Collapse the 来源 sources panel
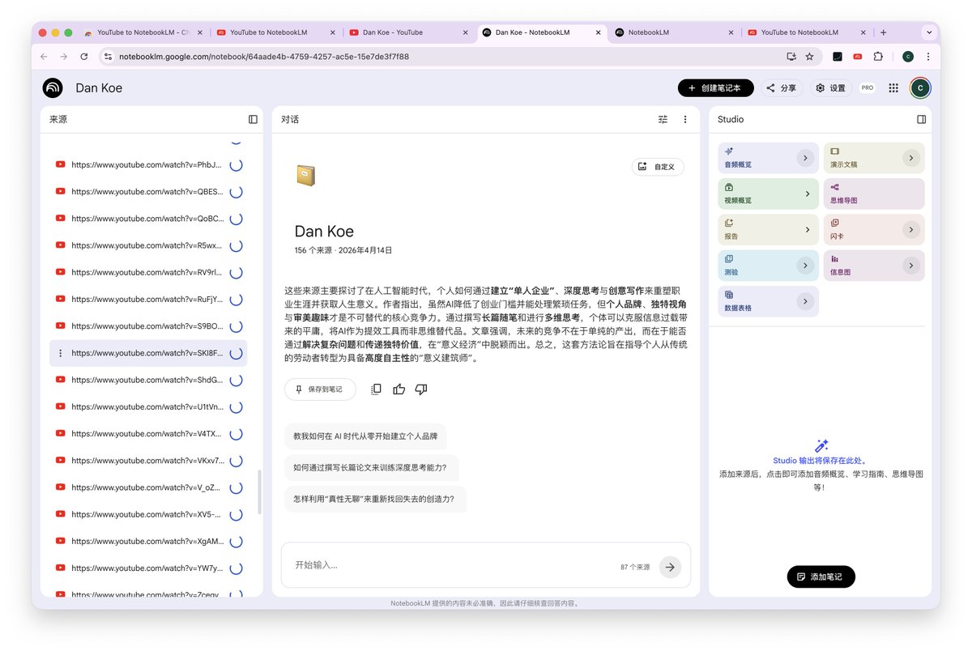Image resolution: width=972 pixels, height=651 pixels. click(x=253, y=118)
